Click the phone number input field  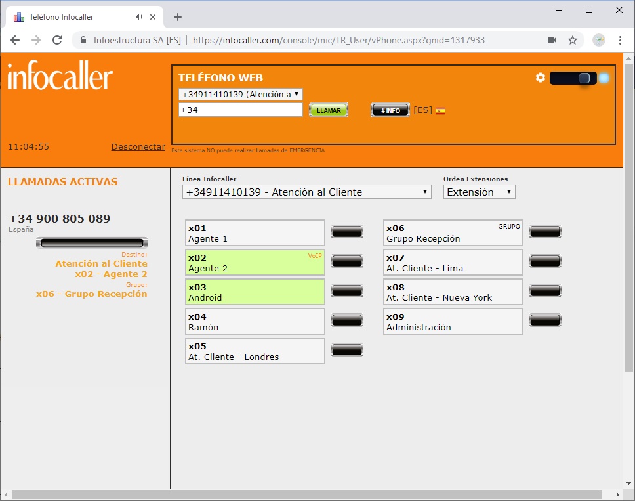click(241, 110)
